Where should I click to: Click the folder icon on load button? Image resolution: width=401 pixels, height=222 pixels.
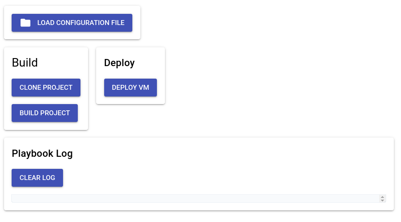(25, 23)
